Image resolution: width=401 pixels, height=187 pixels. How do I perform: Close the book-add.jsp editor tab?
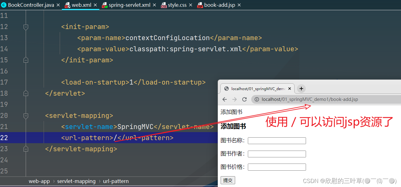239,5
